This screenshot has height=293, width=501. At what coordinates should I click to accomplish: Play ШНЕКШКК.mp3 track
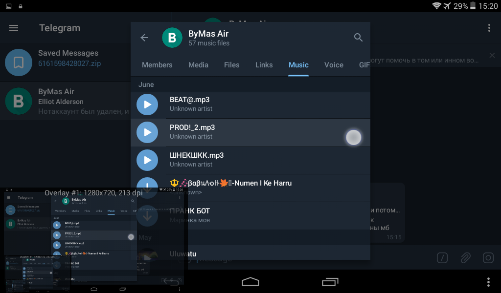tap(147, 160)
